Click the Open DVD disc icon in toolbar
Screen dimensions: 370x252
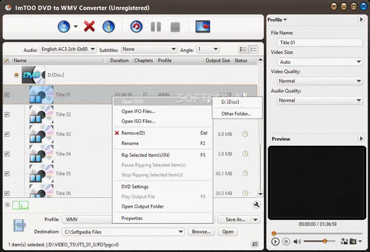coord(64,26)
